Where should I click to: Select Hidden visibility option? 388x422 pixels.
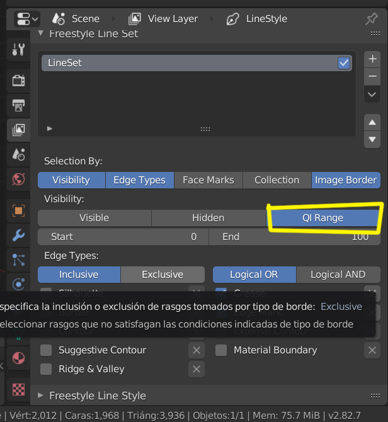208,218
